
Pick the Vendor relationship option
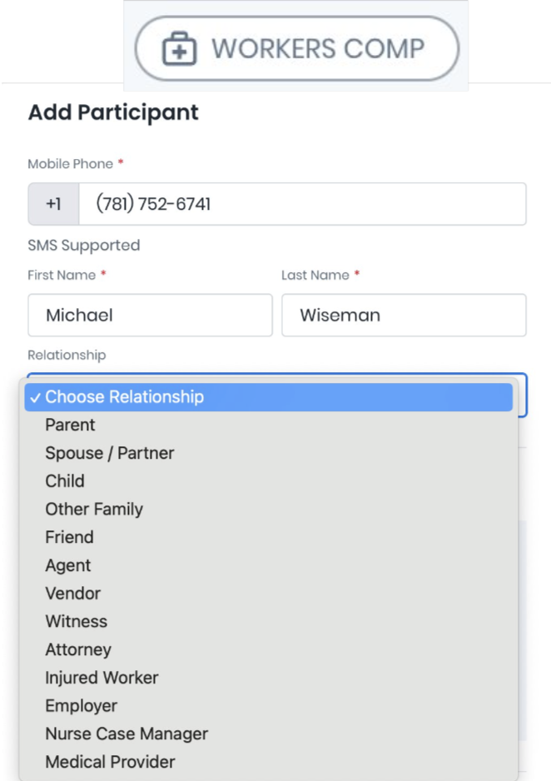(72, 594)
